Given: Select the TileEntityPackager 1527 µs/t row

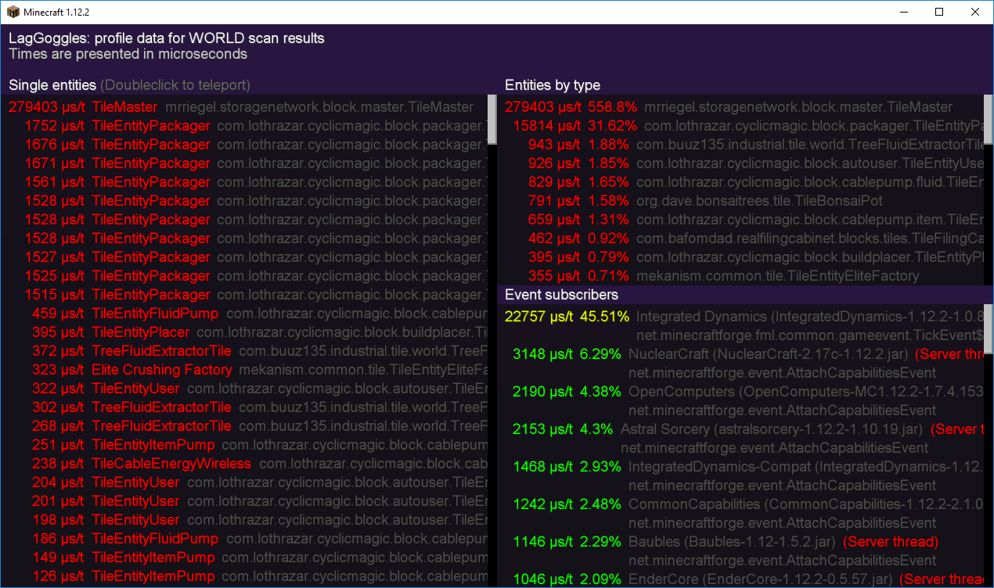Looking at the screenshot, I should click(244, 257).
